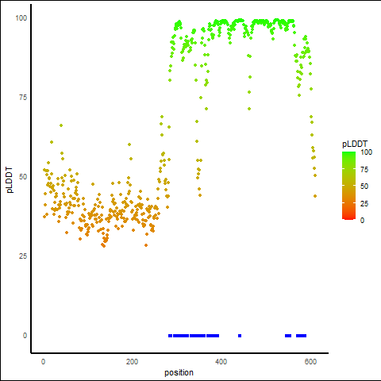Click the x-axis title position
381x381 pixels.
(179, 372)
